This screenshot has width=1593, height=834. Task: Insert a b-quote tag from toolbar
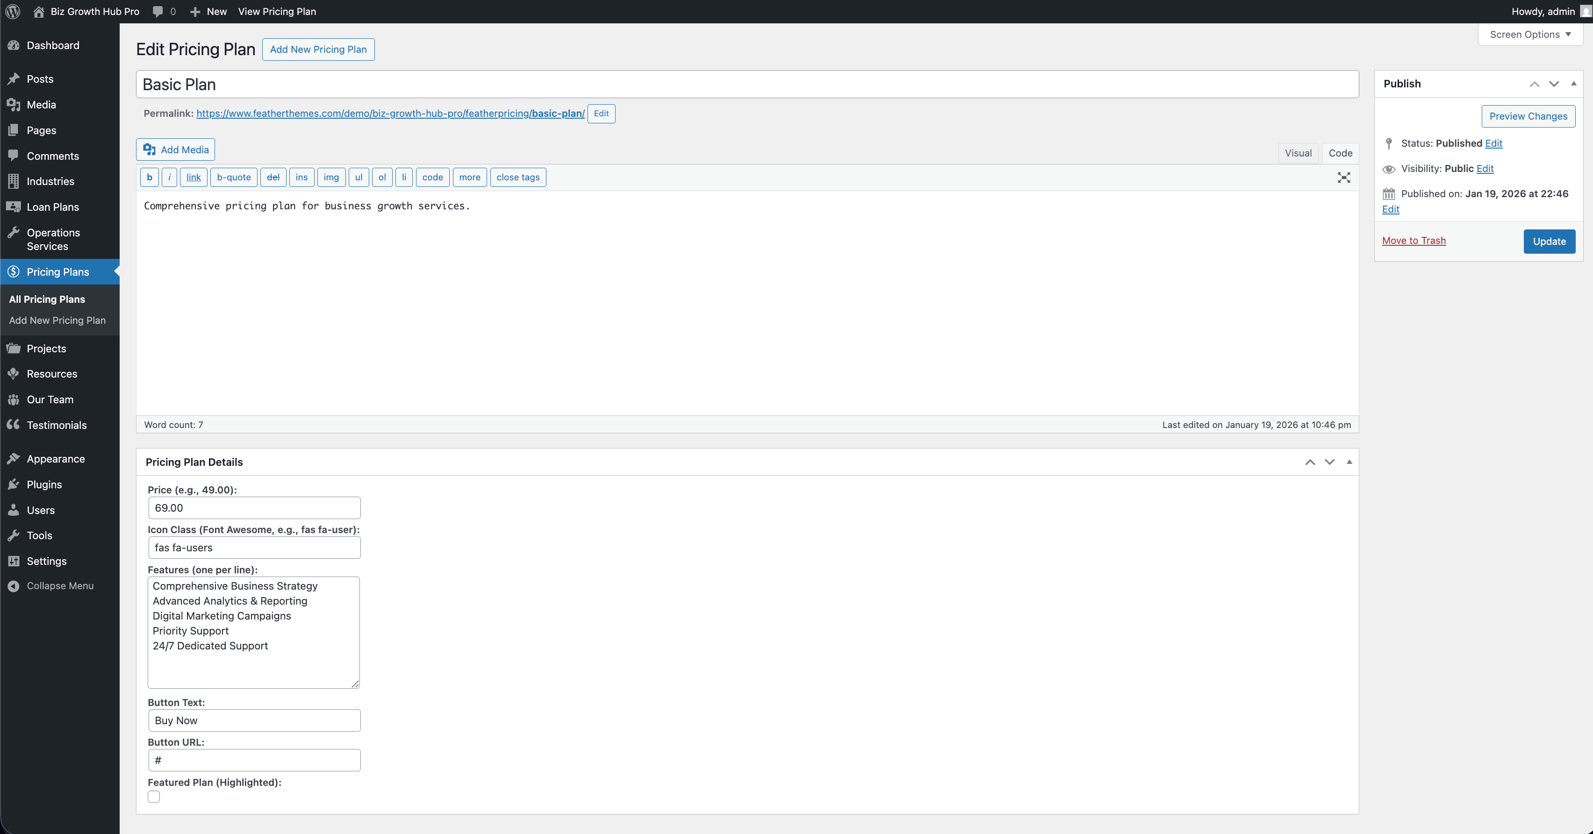234,178
